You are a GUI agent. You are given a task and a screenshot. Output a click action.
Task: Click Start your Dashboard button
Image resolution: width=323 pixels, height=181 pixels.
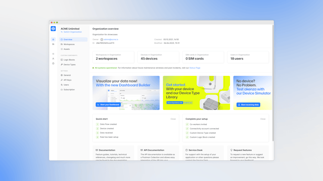108,105
